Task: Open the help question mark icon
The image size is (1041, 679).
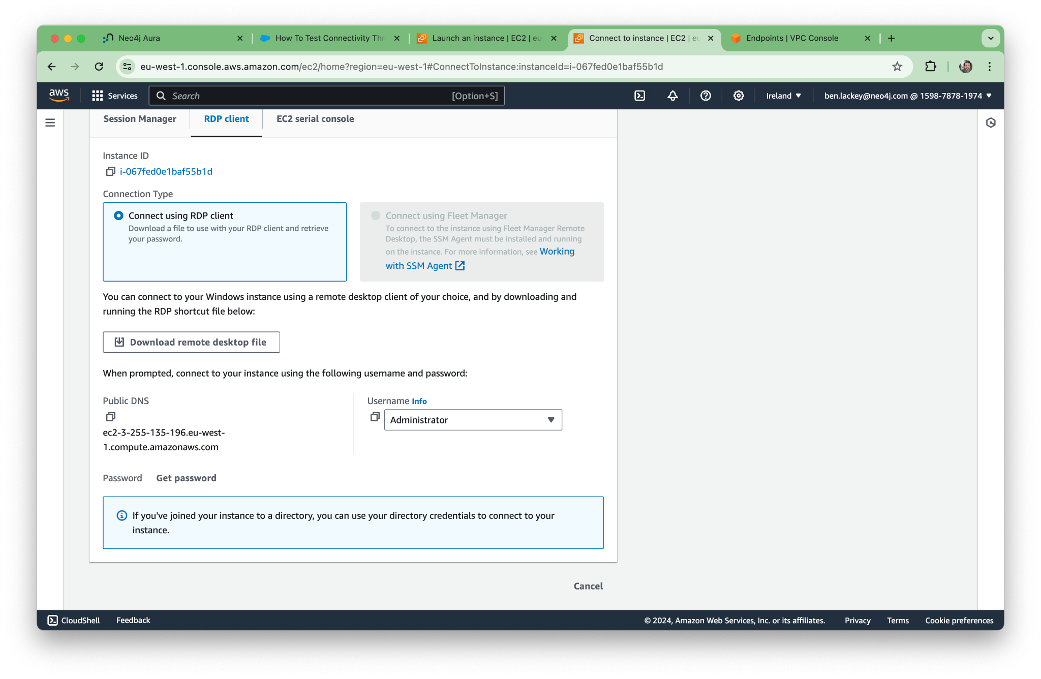Action: [x=706, y=96]
